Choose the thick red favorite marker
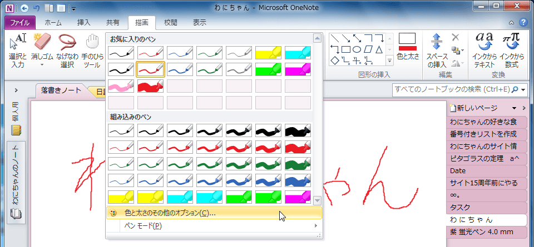The height and width of the screenshot is (247, 534). (150, 86)
